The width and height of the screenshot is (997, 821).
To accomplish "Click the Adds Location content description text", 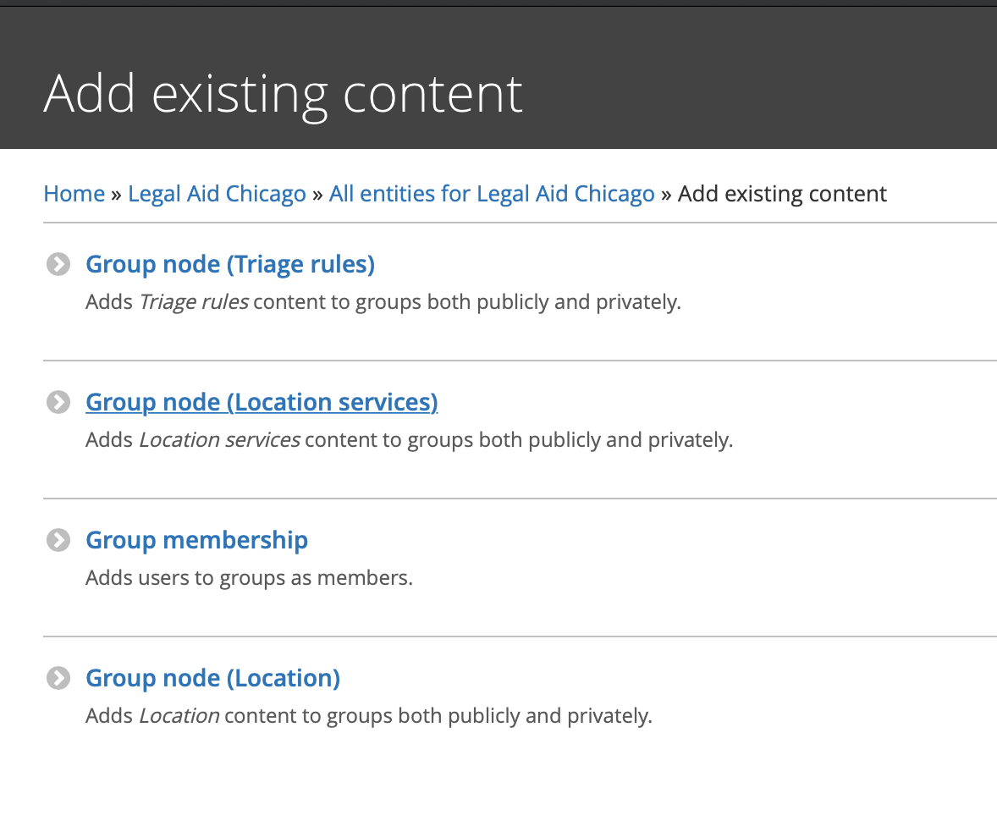I will coord(369,716).
